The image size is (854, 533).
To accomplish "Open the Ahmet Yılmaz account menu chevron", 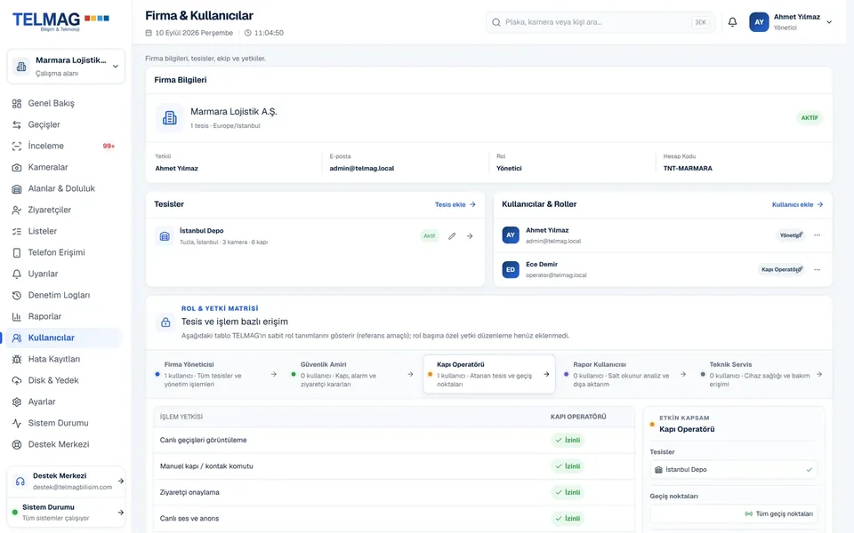I will tap(829, 22).
